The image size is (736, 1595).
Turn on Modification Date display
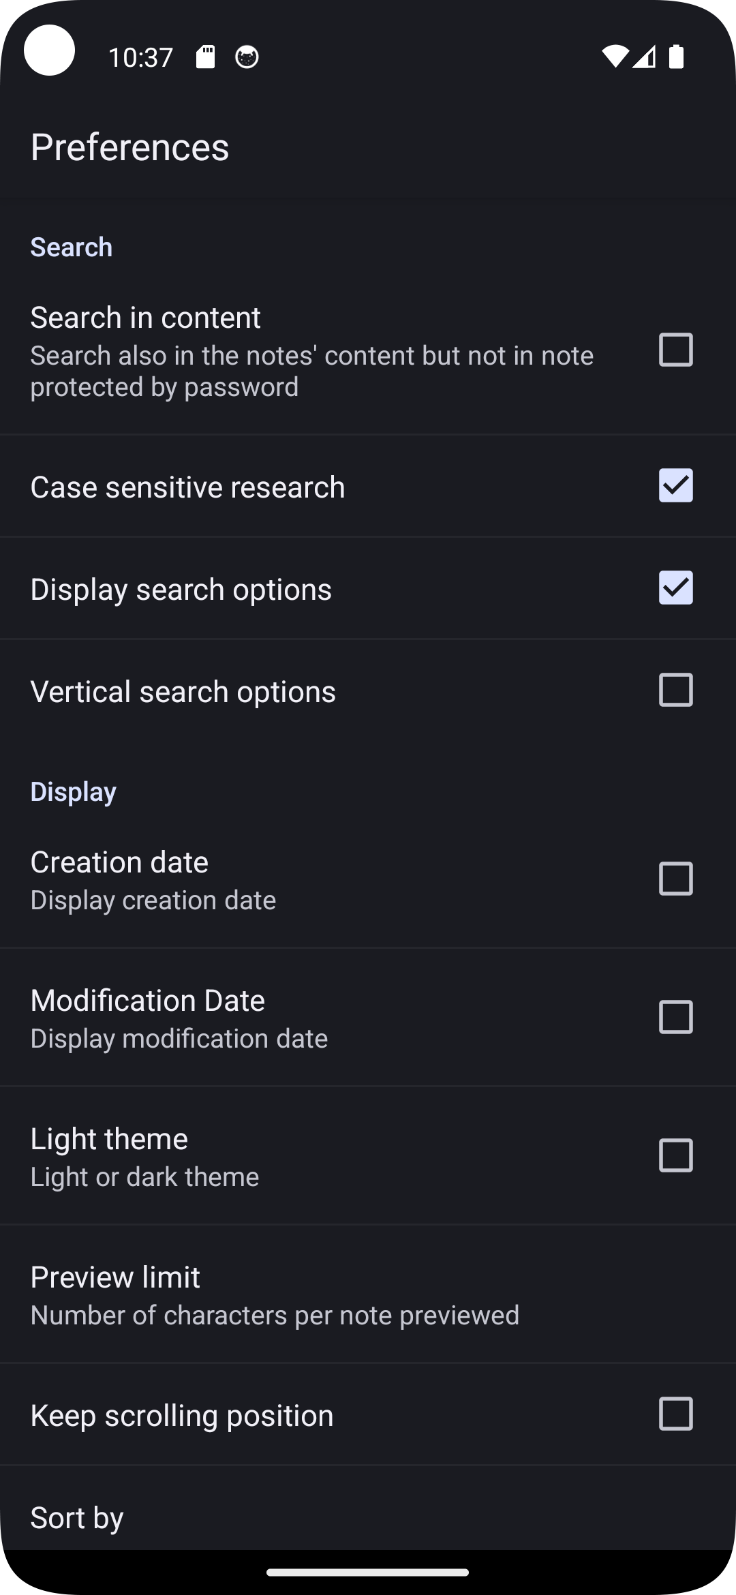pyautogui.click(x=675, y=1017)
